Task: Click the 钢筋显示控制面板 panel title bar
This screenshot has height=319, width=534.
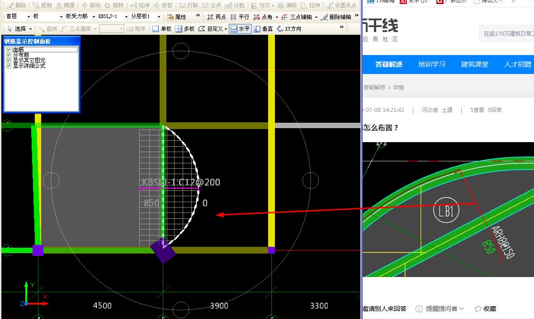Action: [41, 41]
